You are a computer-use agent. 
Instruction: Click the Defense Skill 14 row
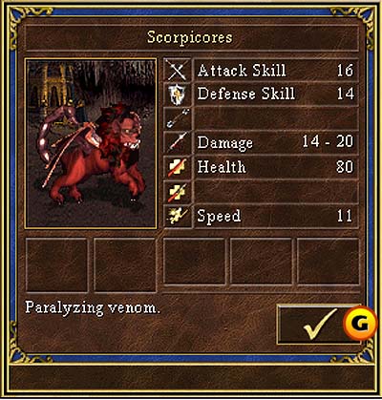click(276, 95)
